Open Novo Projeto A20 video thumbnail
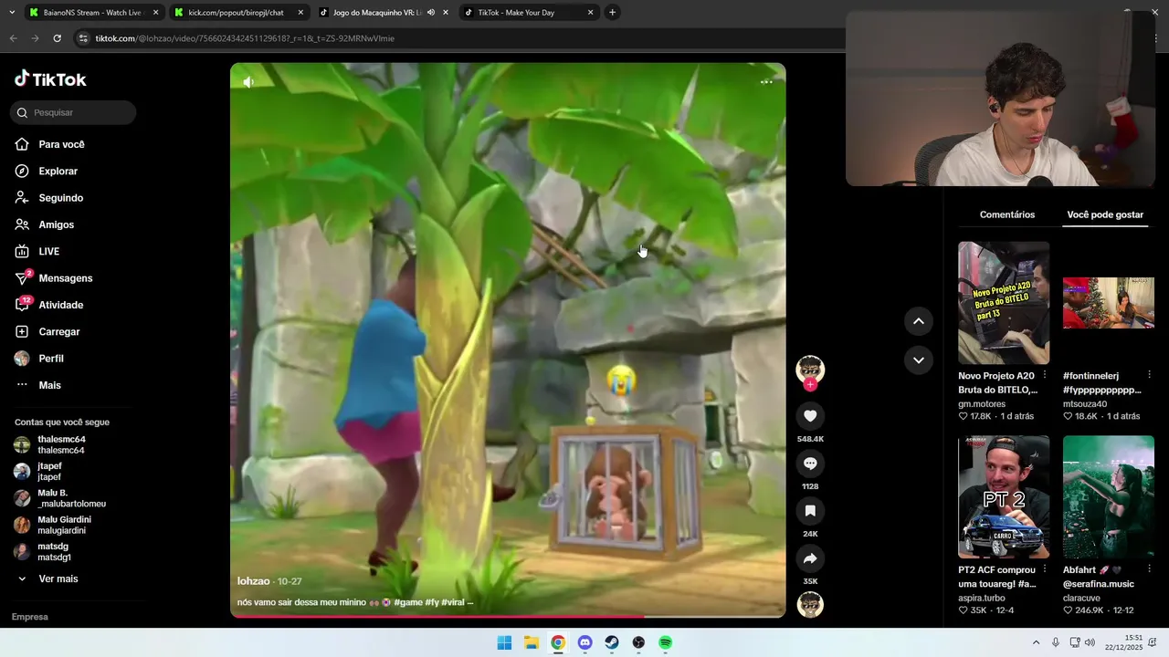 point(1004,303)
